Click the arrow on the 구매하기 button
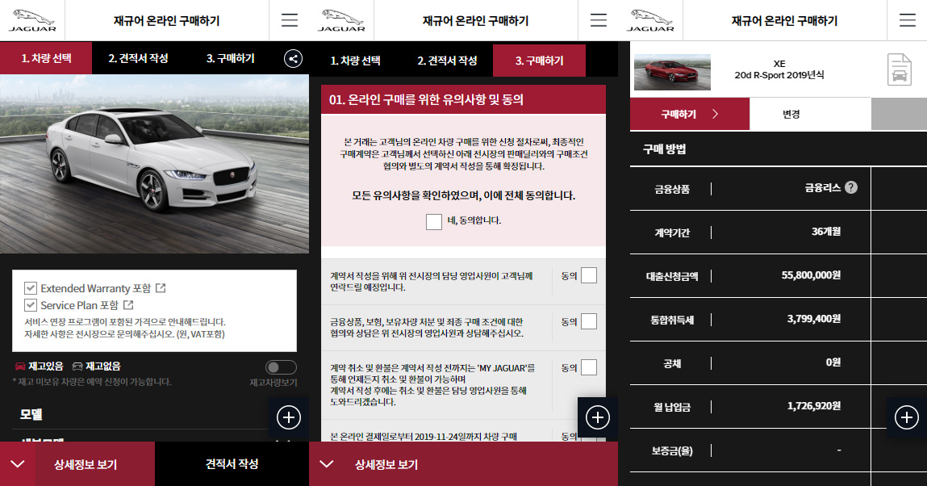The image size is (927, 486). coord(716,114)
